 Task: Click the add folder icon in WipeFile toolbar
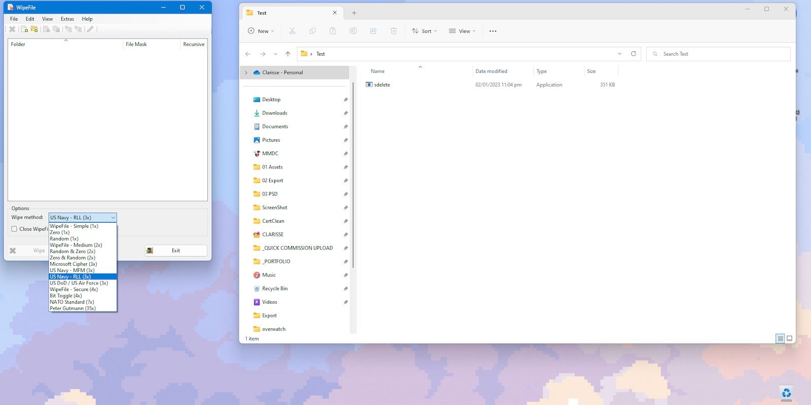click(x=34, y=29)
